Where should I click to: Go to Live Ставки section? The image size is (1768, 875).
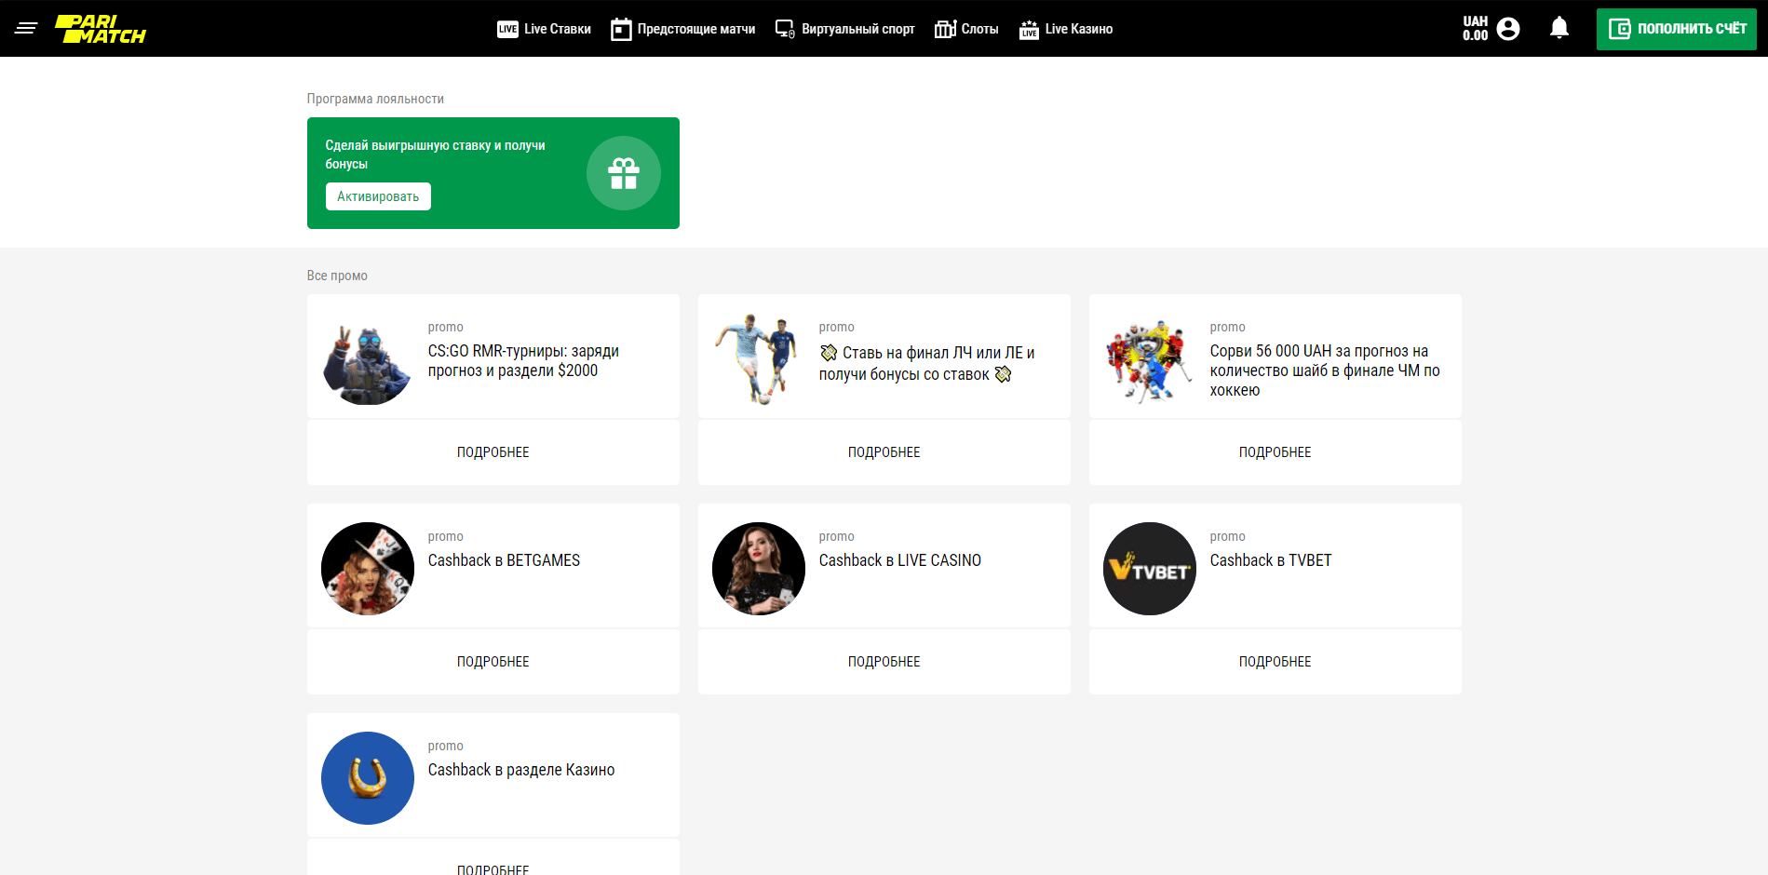544,29
